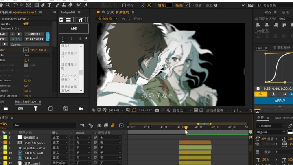The image size is (293, 165).
Task: Click the blue APPLY button
Action: 274,101
